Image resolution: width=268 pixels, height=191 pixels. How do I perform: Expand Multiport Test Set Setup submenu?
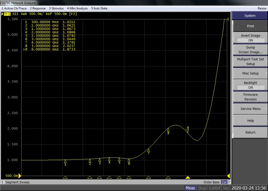tap(250, 62)
